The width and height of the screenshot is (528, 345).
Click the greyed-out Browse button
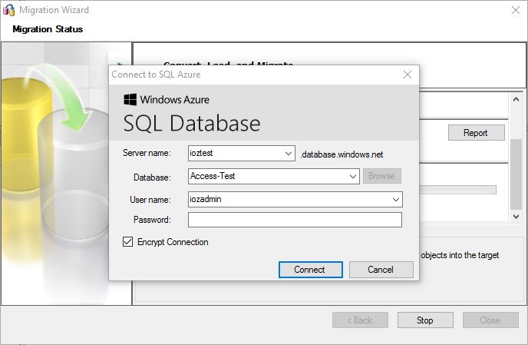[382, 176]
